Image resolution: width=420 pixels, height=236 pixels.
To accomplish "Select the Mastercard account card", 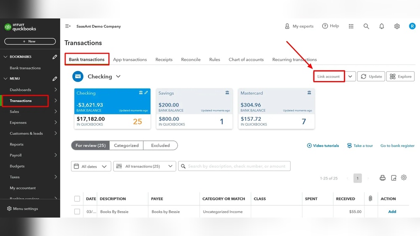I will coord(276,109).
